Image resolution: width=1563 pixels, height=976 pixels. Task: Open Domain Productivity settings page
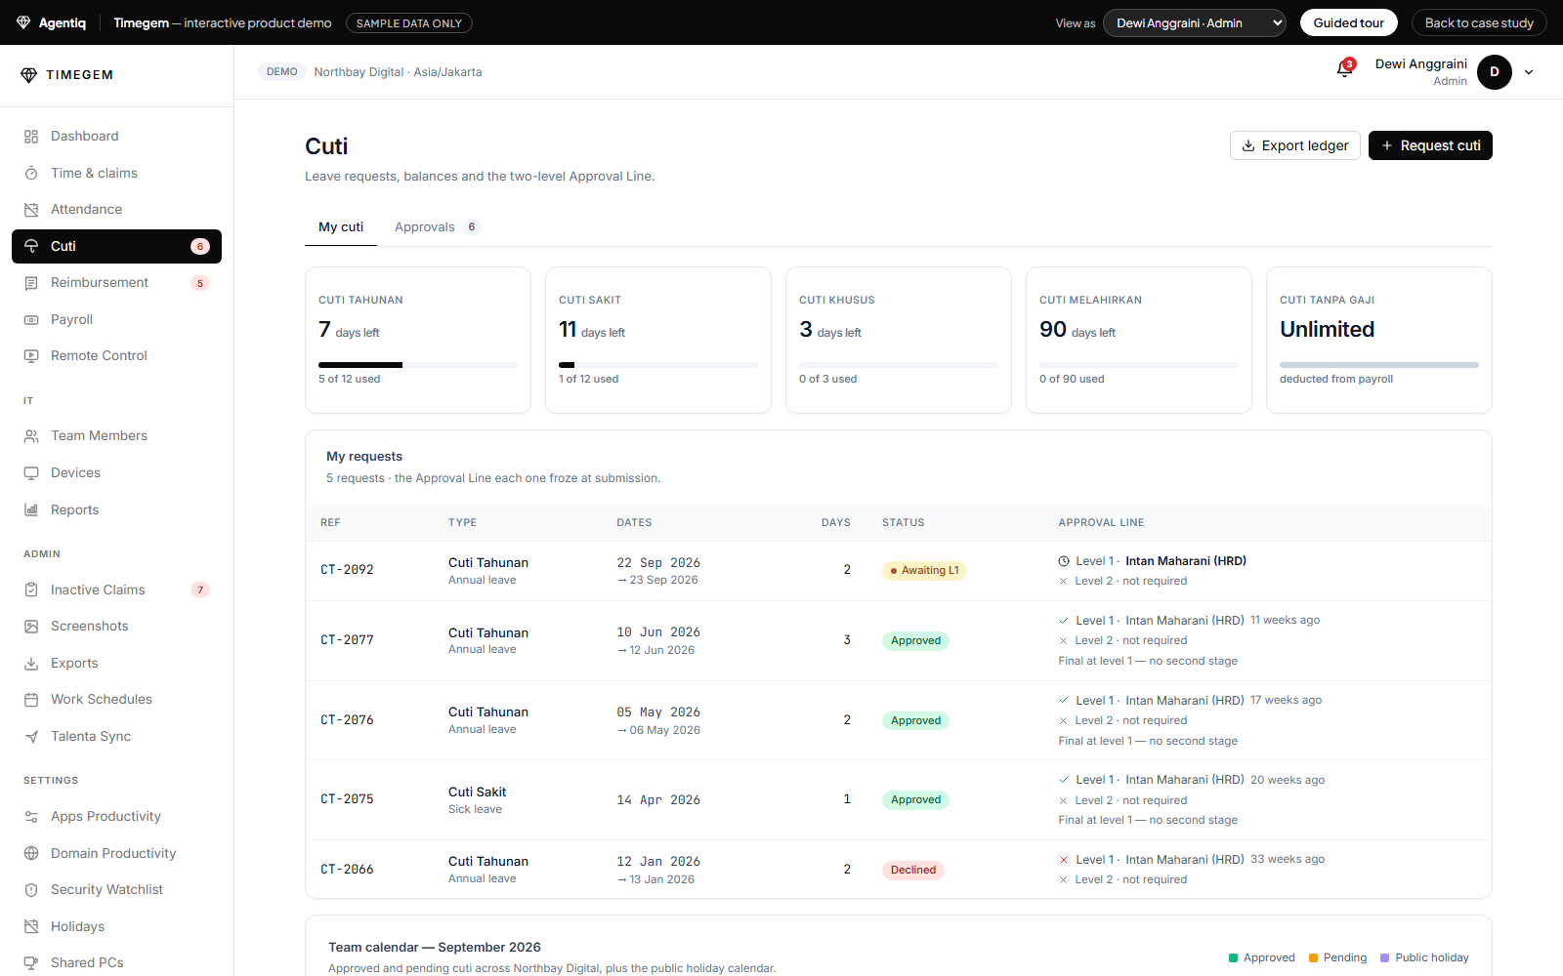(x=116, y=853)
